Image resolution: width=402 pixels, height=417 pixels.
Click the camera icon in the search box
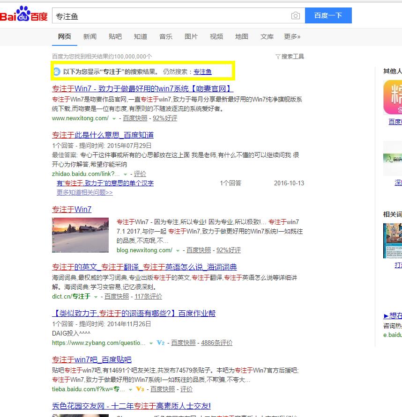pos(296,15)
